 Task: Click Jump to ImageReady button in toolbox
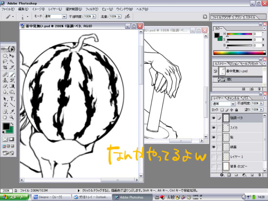pyautogui.click(x=8, y=153)
